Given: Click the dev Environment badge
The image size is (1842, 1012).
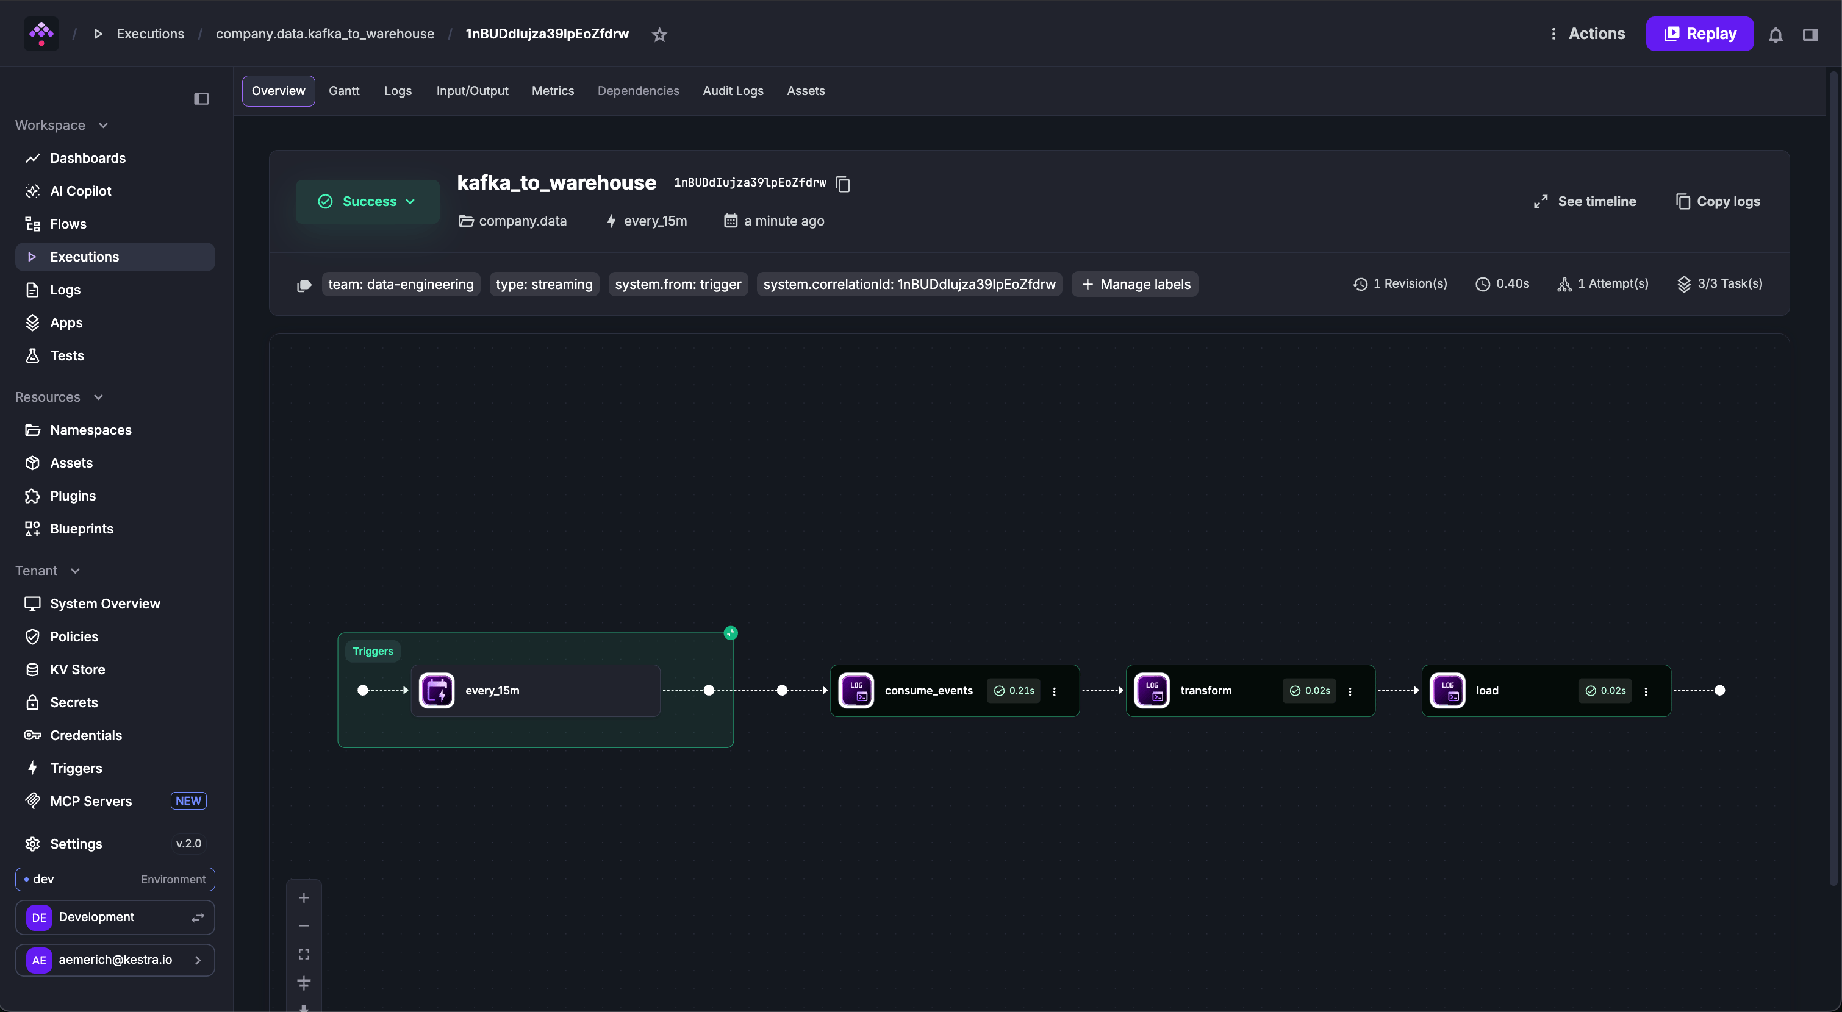Looking at the screenshot, I should 115,879.
